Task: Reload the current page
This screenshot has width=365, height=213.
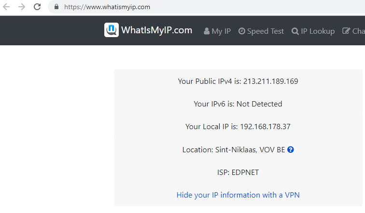Action: [x=37, y=7]
